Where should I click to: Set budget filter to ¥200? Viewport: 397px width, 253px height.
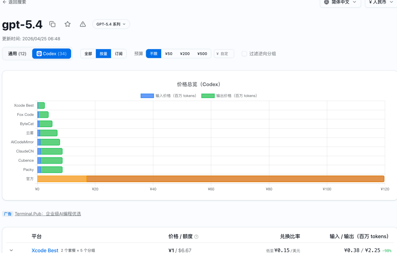click(x=185, y=54)
